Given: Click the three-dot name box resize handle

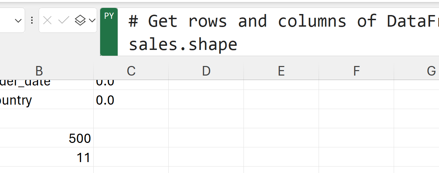Looking at the screenshot, I should (x=32, y=21).
